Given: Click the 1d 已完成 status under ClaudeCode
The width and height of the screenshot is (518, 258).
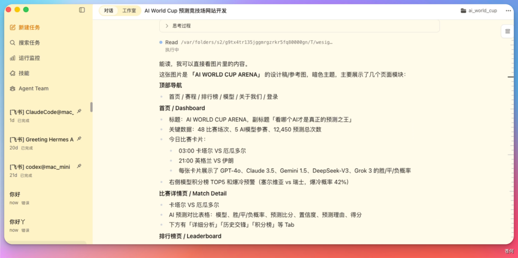Looking at the screenshot, I should point(20,120).
